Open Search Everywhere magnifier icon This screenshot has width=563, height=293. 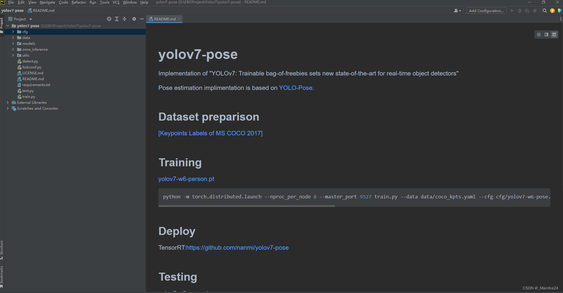545,11
